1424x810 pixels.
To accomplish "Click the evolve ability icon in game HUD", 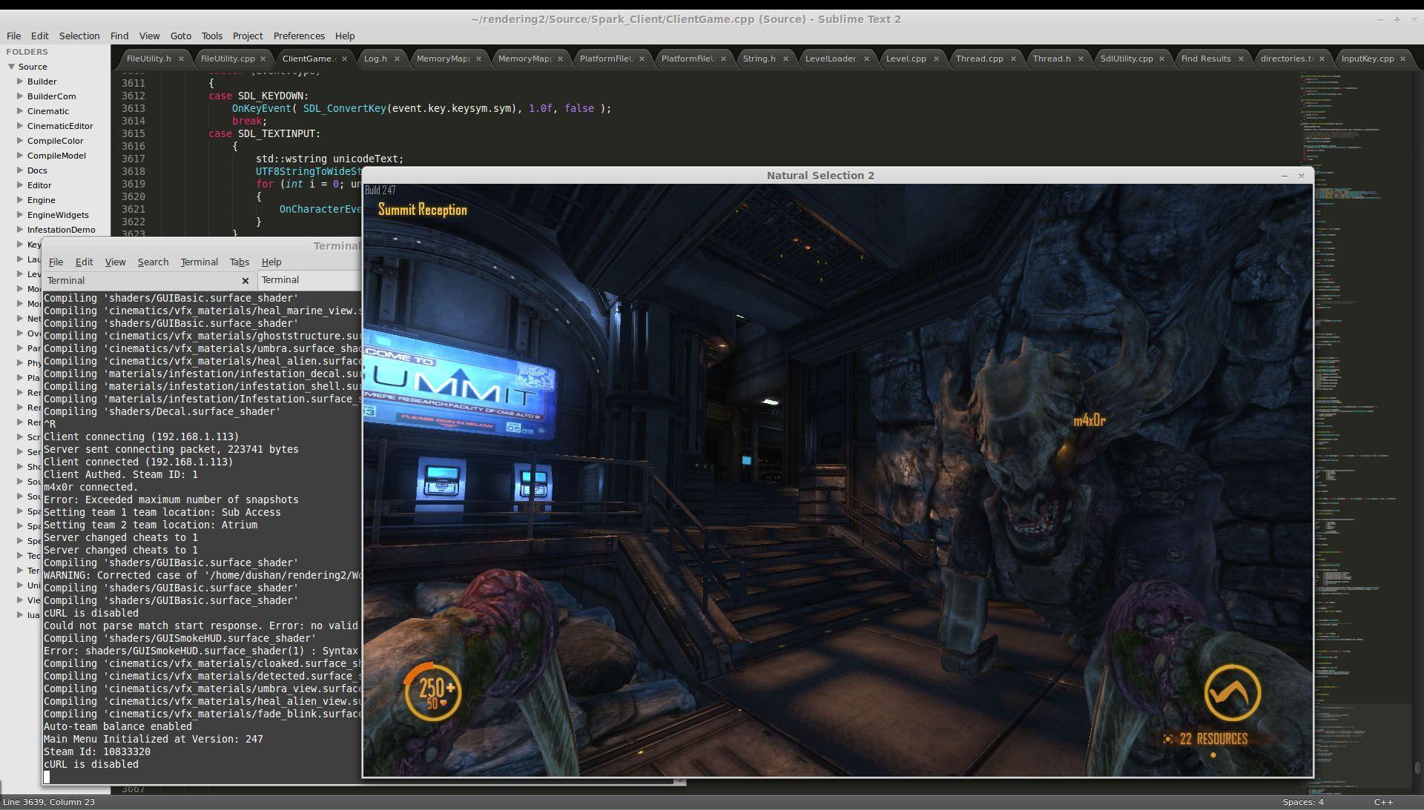I will coord(1232,693).
